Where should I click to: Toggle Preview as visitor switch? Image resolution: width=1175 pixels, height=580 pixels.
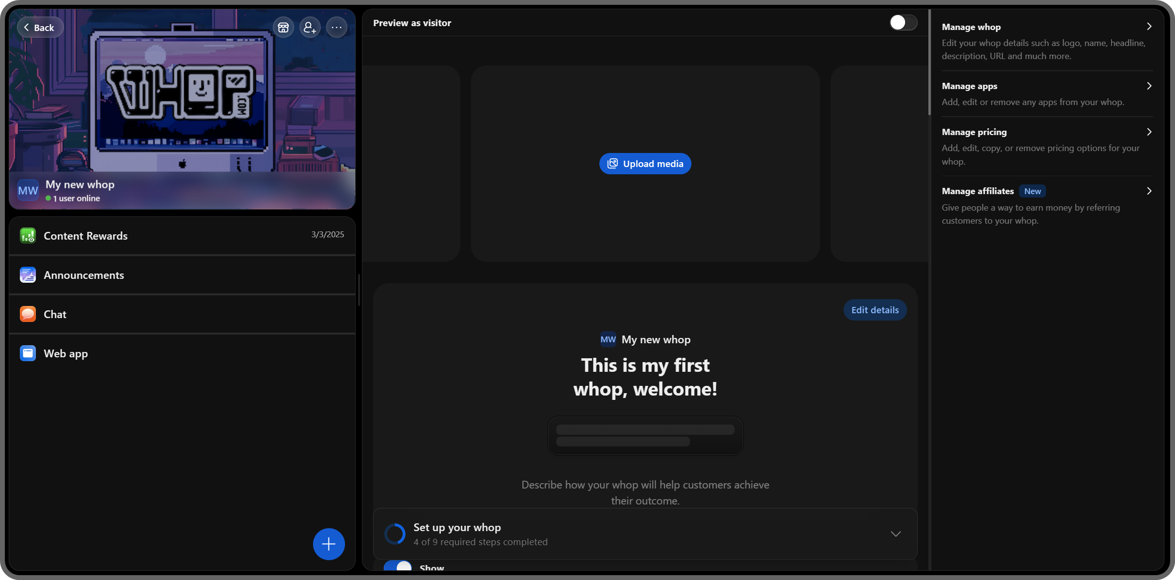(903, 23)
